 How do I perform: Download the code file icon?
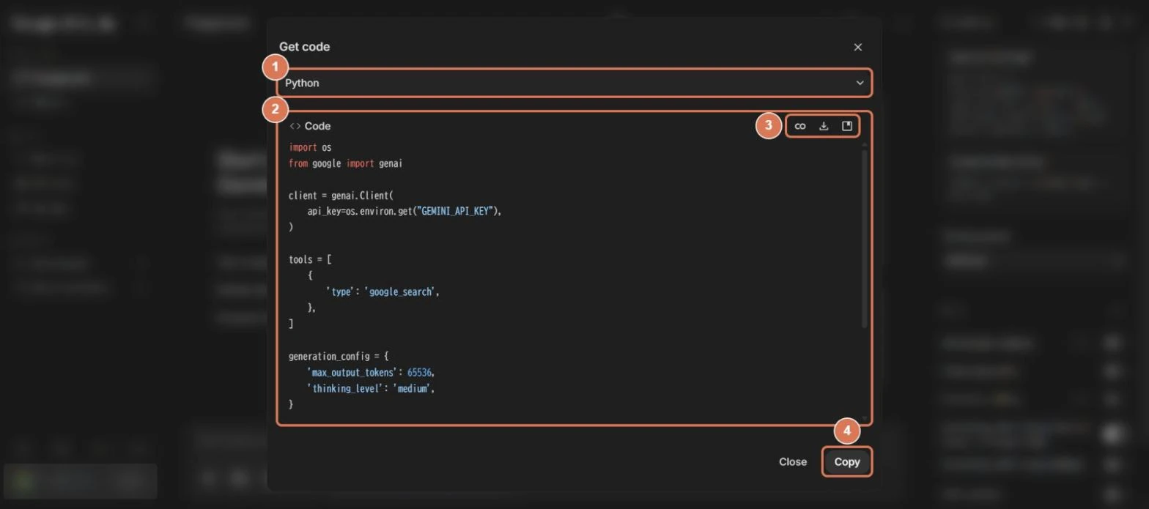824,126
